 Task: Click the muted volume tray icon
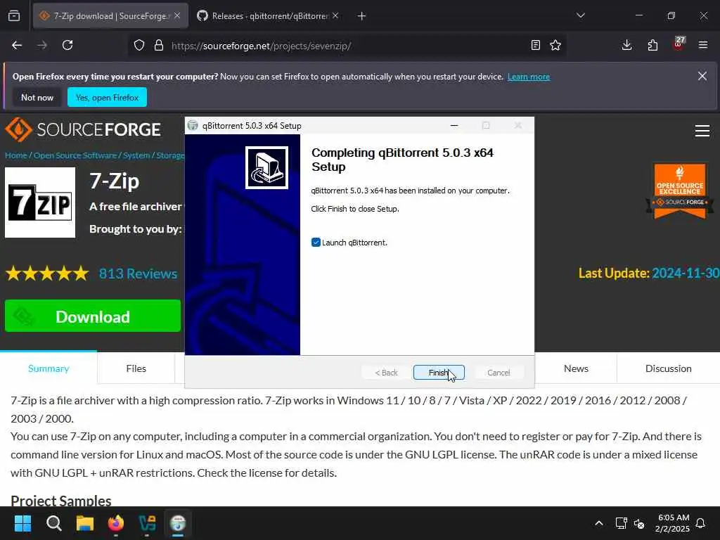point(639,523)
